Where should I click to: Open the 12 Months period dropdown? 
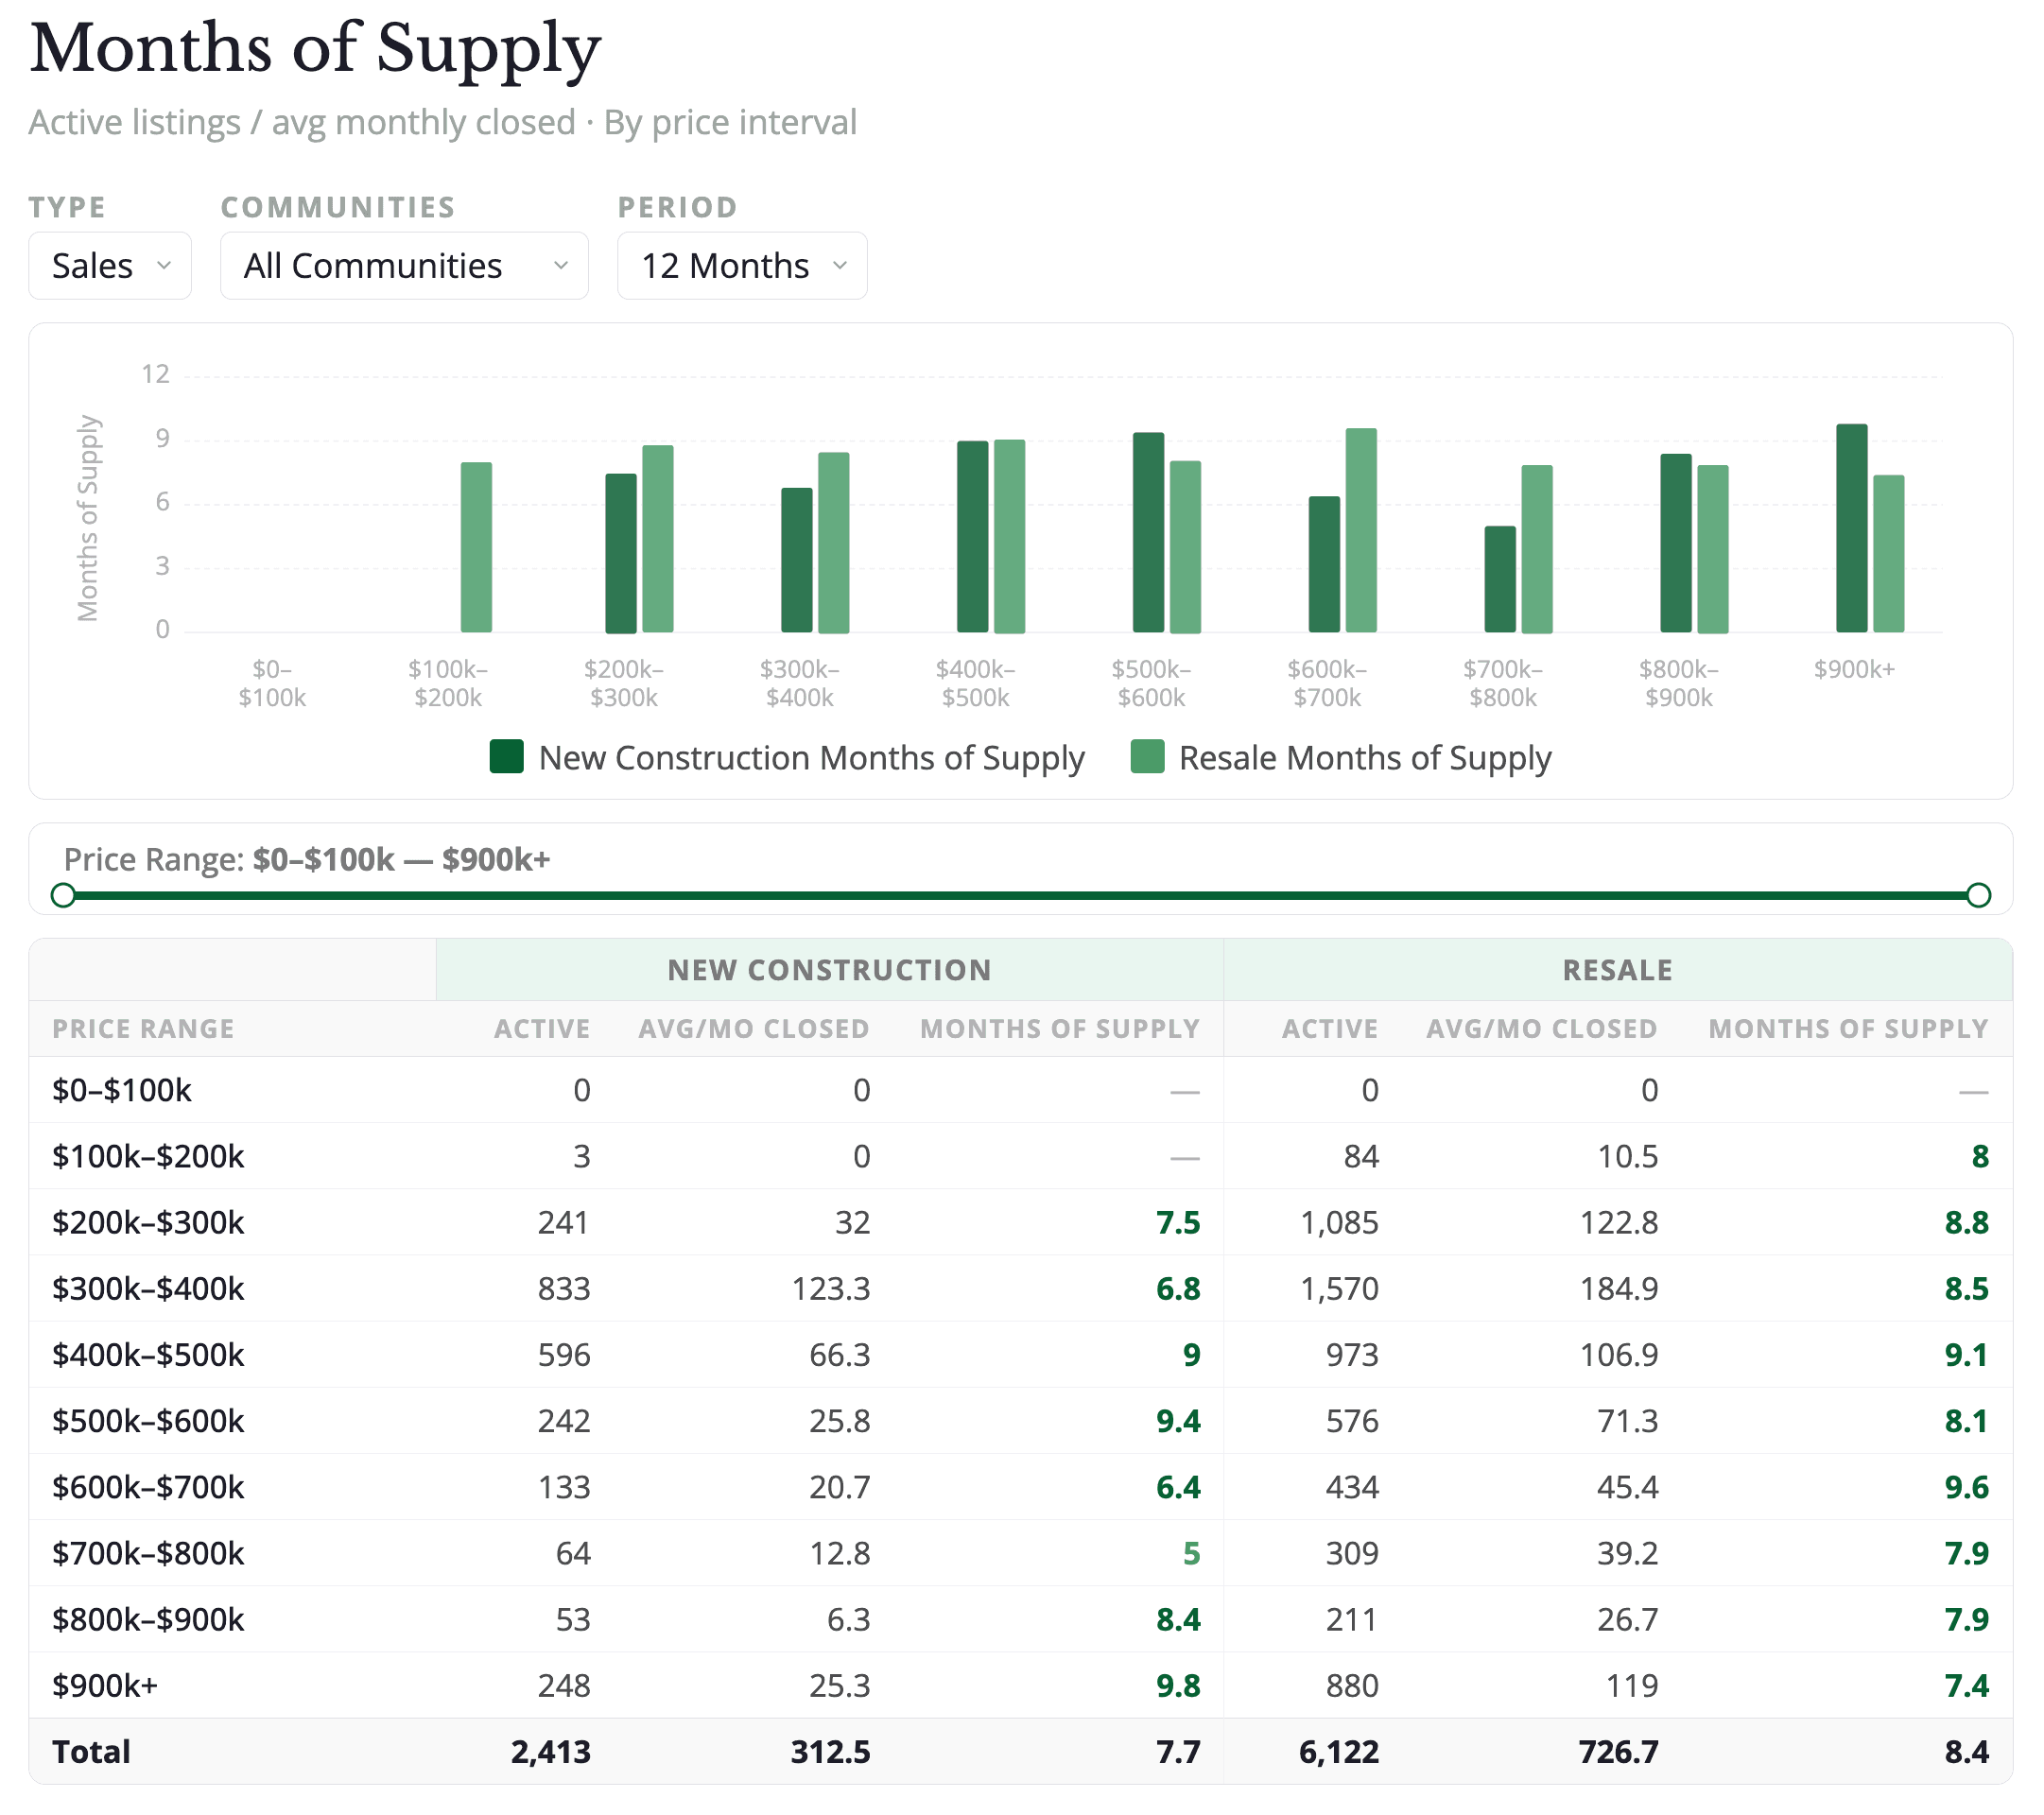tap(741, 266)
